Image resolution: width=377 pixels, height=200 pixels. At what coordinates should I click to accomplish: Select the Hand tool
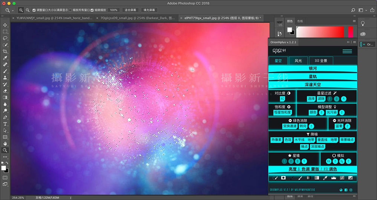click(x=5, y=144)
